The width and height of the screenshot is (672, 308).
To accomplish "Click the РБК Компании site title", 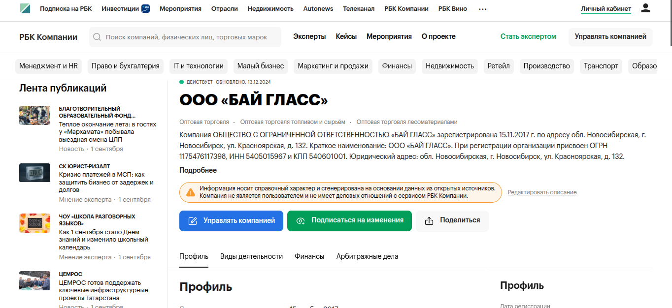I will 48,37.
